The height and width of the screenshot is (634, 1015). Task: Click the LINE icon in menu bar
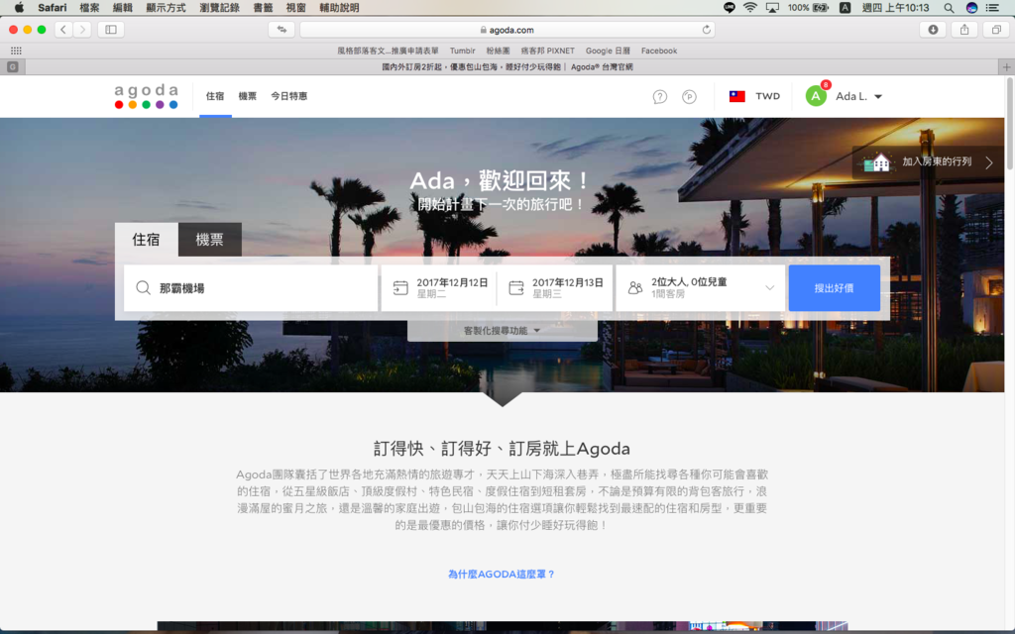click(x=730, y=8)
